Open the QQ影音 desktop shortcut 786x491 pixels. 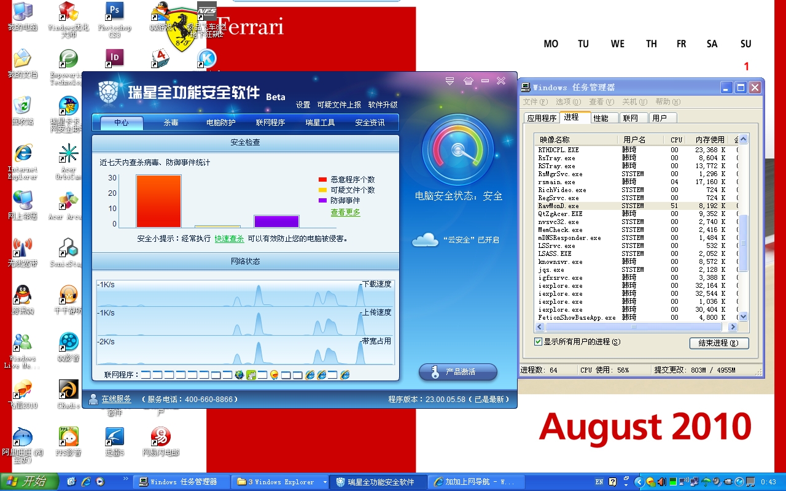pos(68,346)
